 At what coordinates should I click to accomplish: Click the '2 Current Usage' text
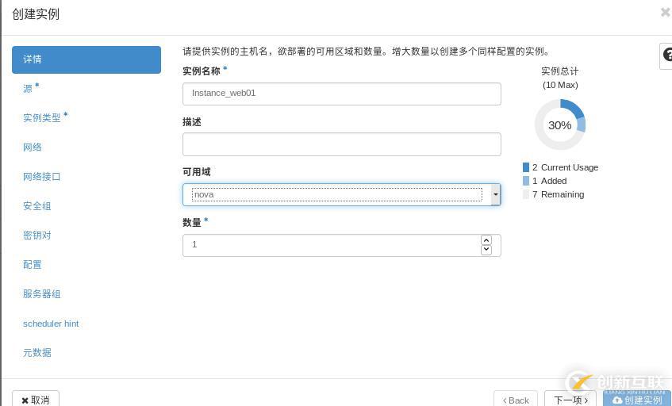pos(565,167)
